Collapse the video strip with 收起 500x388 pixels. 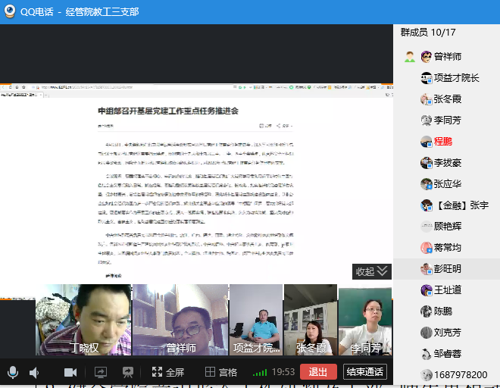click(x=372, y=271)
